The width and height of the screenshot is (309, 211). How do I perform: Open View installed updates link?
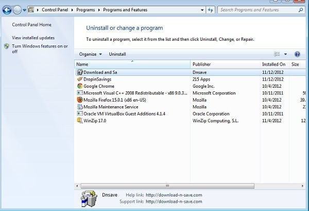pyautogui.click(x=33, y=38)
